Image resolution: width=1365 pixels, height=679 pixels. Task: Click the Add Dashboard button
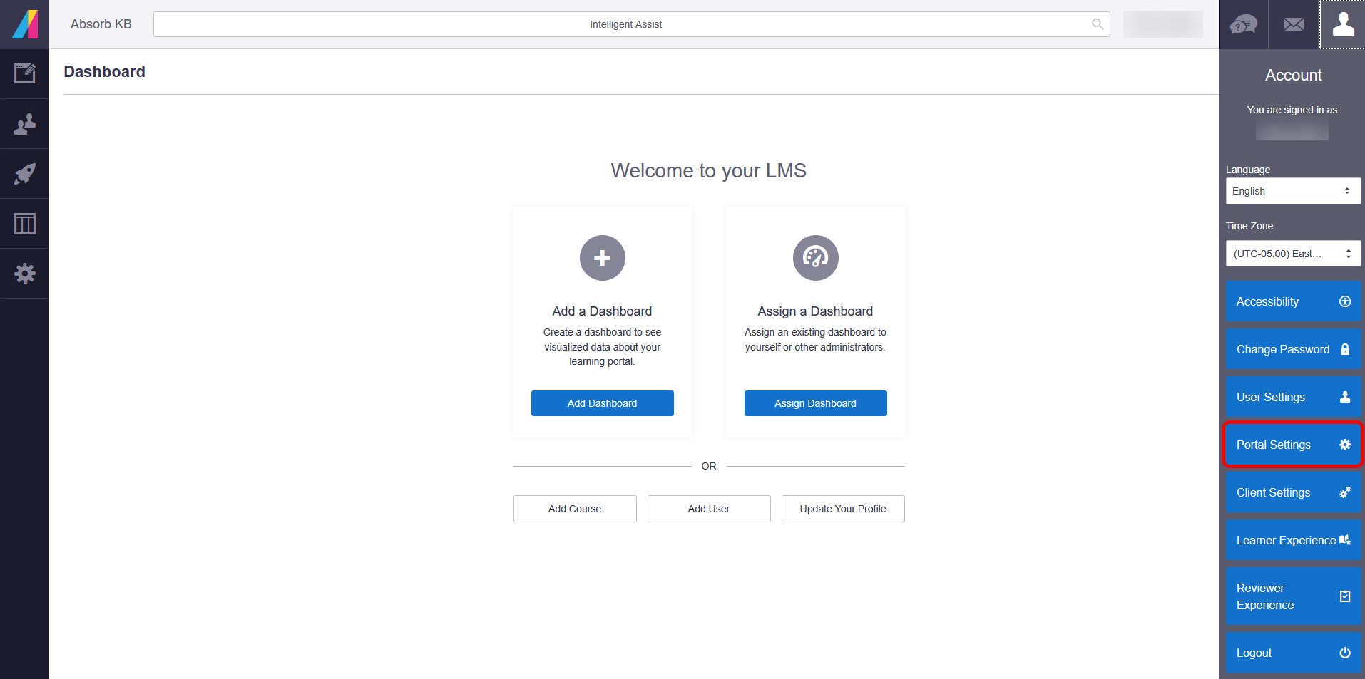pyautogui.click(x=602, y=403)
